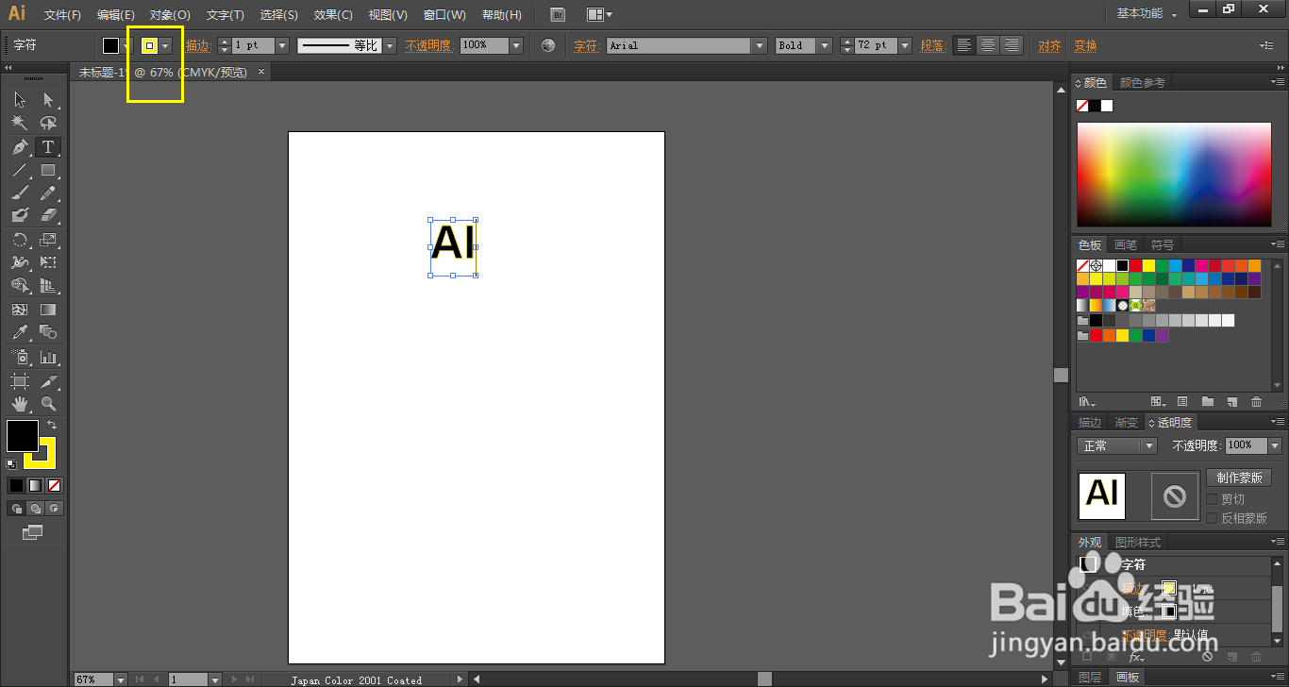Expand the 72 pt font size dropdown
This screenshot has width=1289, height=687.
coord(905,45)
